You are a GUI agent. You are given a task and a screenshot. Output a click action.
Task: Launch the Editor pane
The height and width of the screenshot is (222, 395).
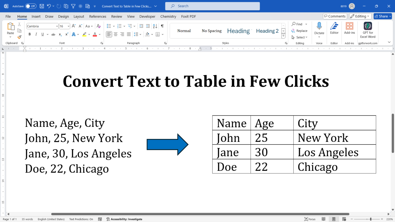click(334, 28)
